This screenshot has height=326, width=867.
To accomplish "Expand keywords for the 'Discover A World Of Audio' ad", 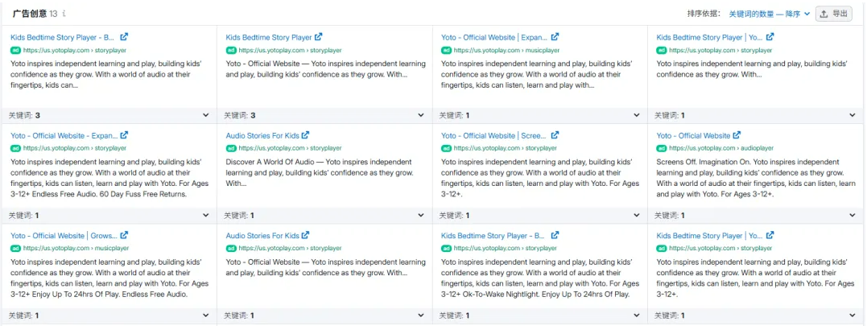I will click(x=421, y=216).
